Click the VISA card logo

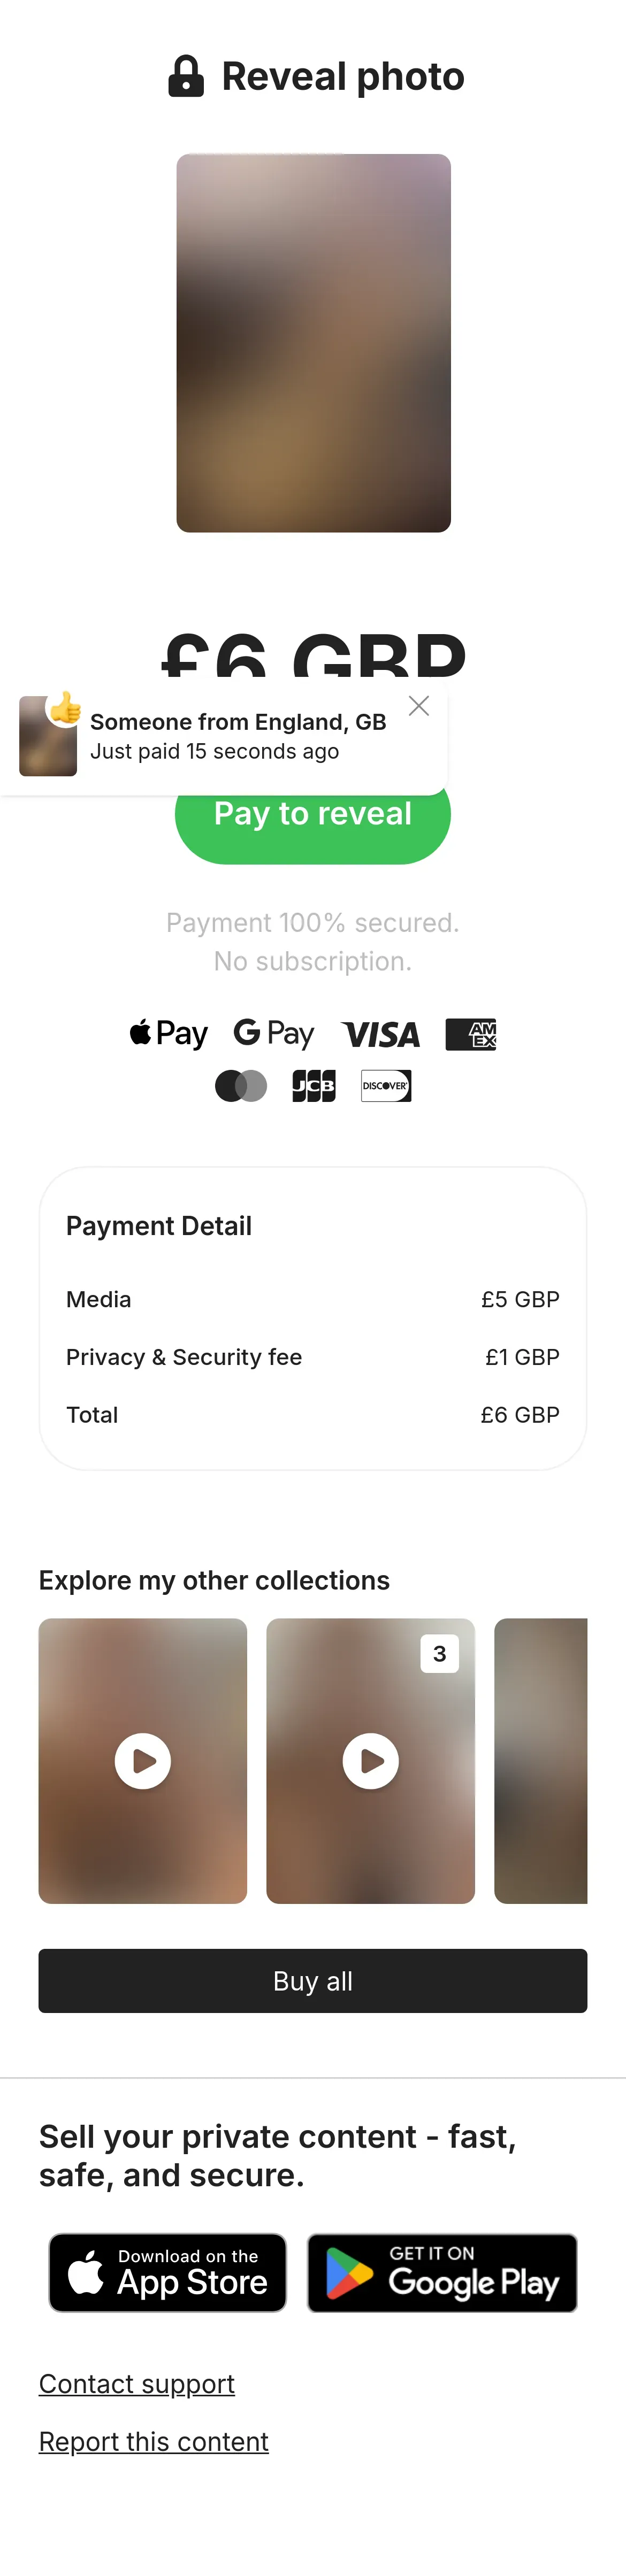click(x=380, y=1034)
